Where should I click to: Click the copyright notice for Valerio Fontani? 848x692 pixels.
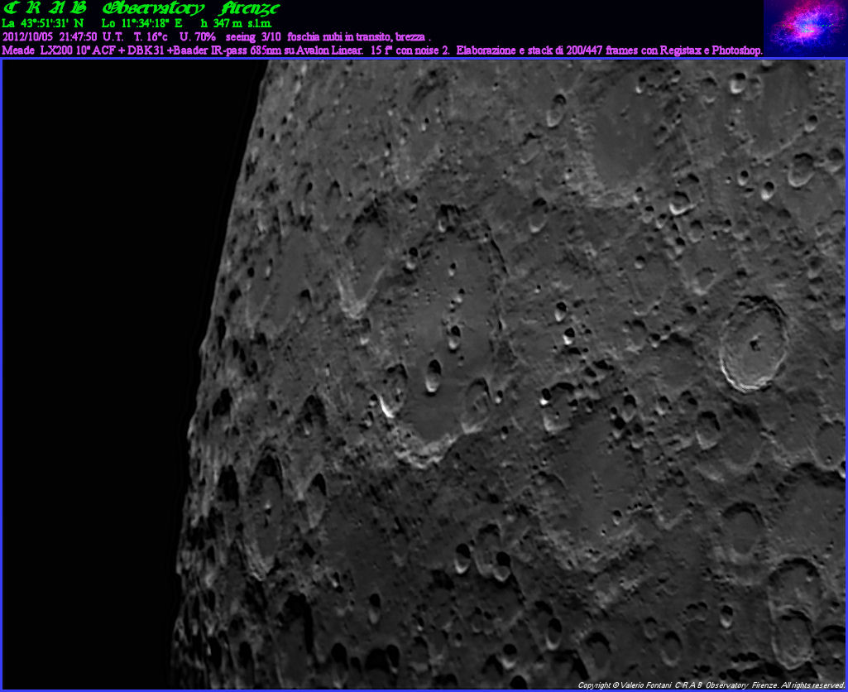pyautogui.click(x=710, y=685)
